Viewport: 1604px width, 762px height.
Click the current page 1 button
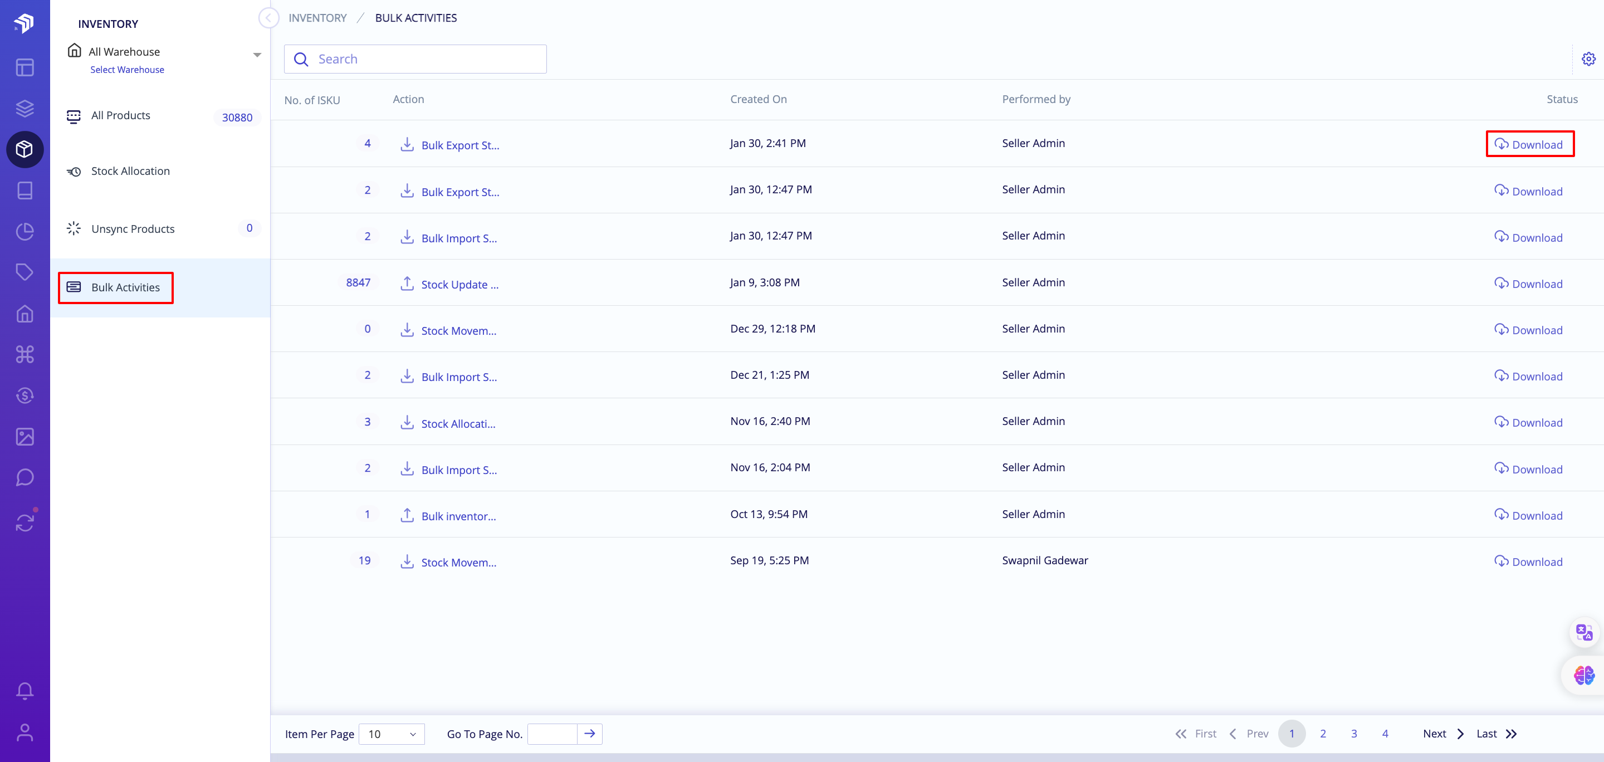click(x=1292, y=734)
